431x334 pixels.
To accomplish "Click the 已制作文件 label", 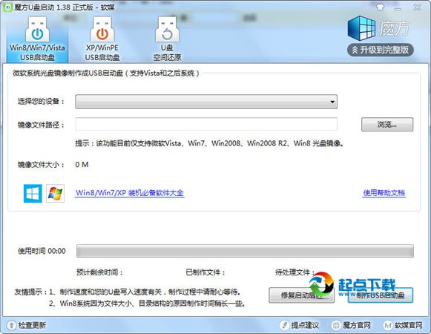I will click(x=205, y=272).
